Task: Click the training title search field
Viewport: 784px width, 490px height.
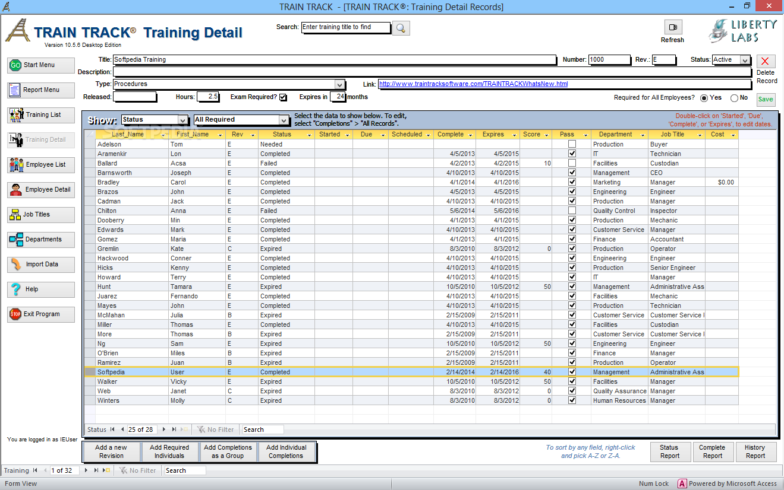Action: tap(346, 27)
